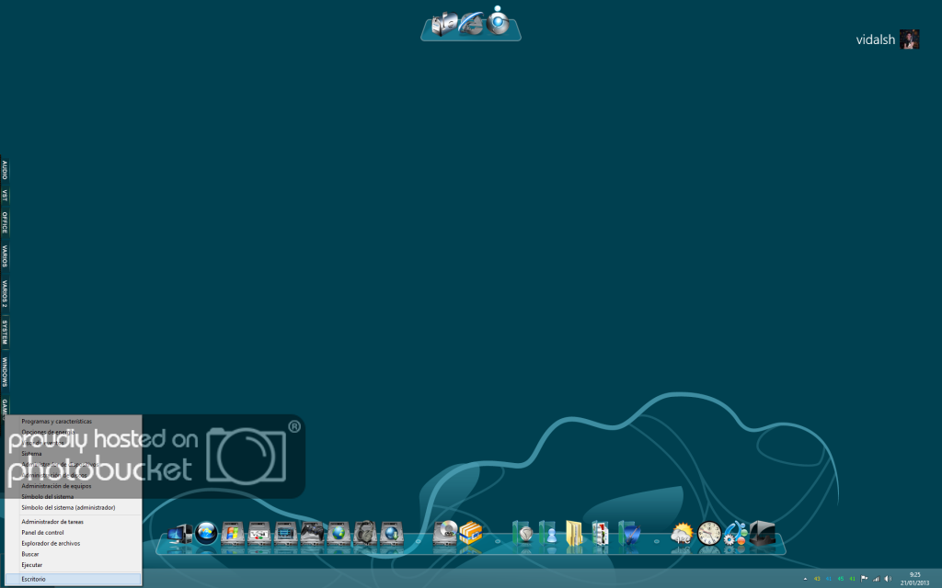Open the DVD drive icon on the dock
This screenshot has height=588, width=942.
tap(445, 533)
